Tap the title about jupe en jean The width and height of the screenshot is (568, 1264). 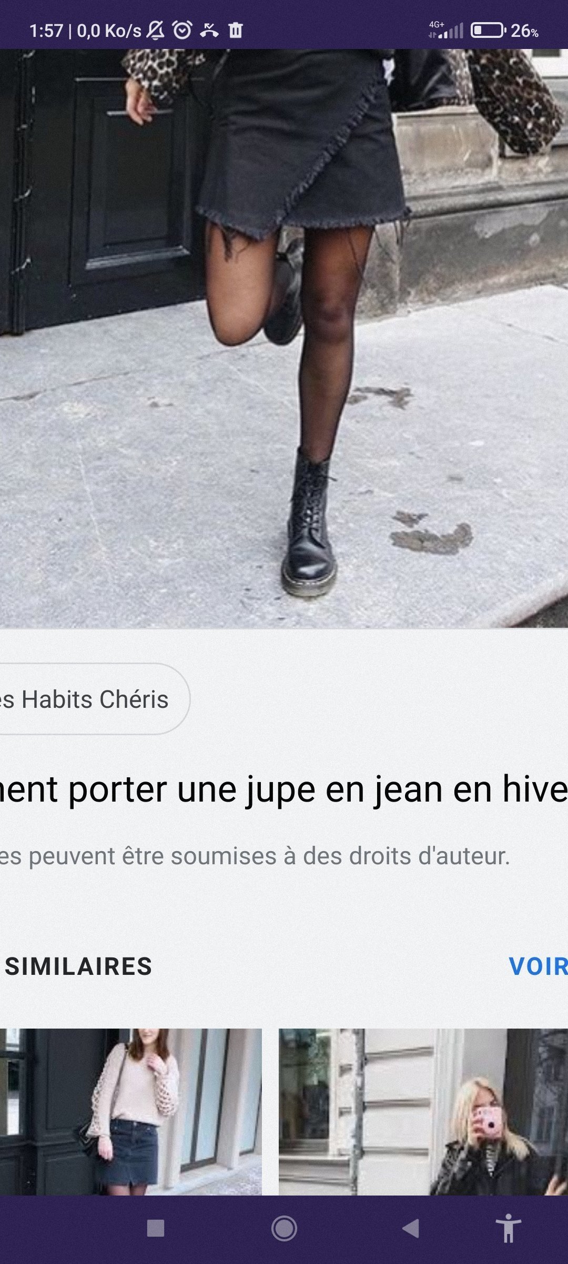pos(284,789)
